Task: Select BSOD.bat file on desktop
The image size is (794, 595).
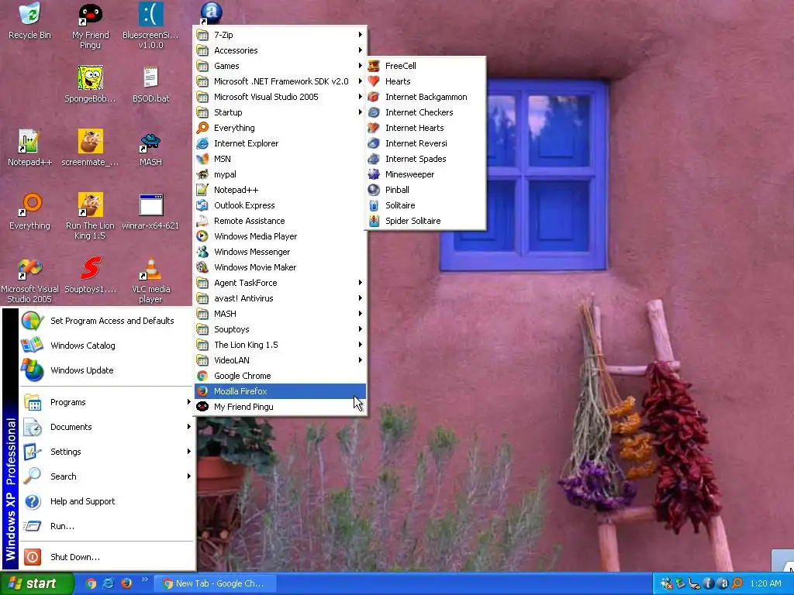Action: 150,84
